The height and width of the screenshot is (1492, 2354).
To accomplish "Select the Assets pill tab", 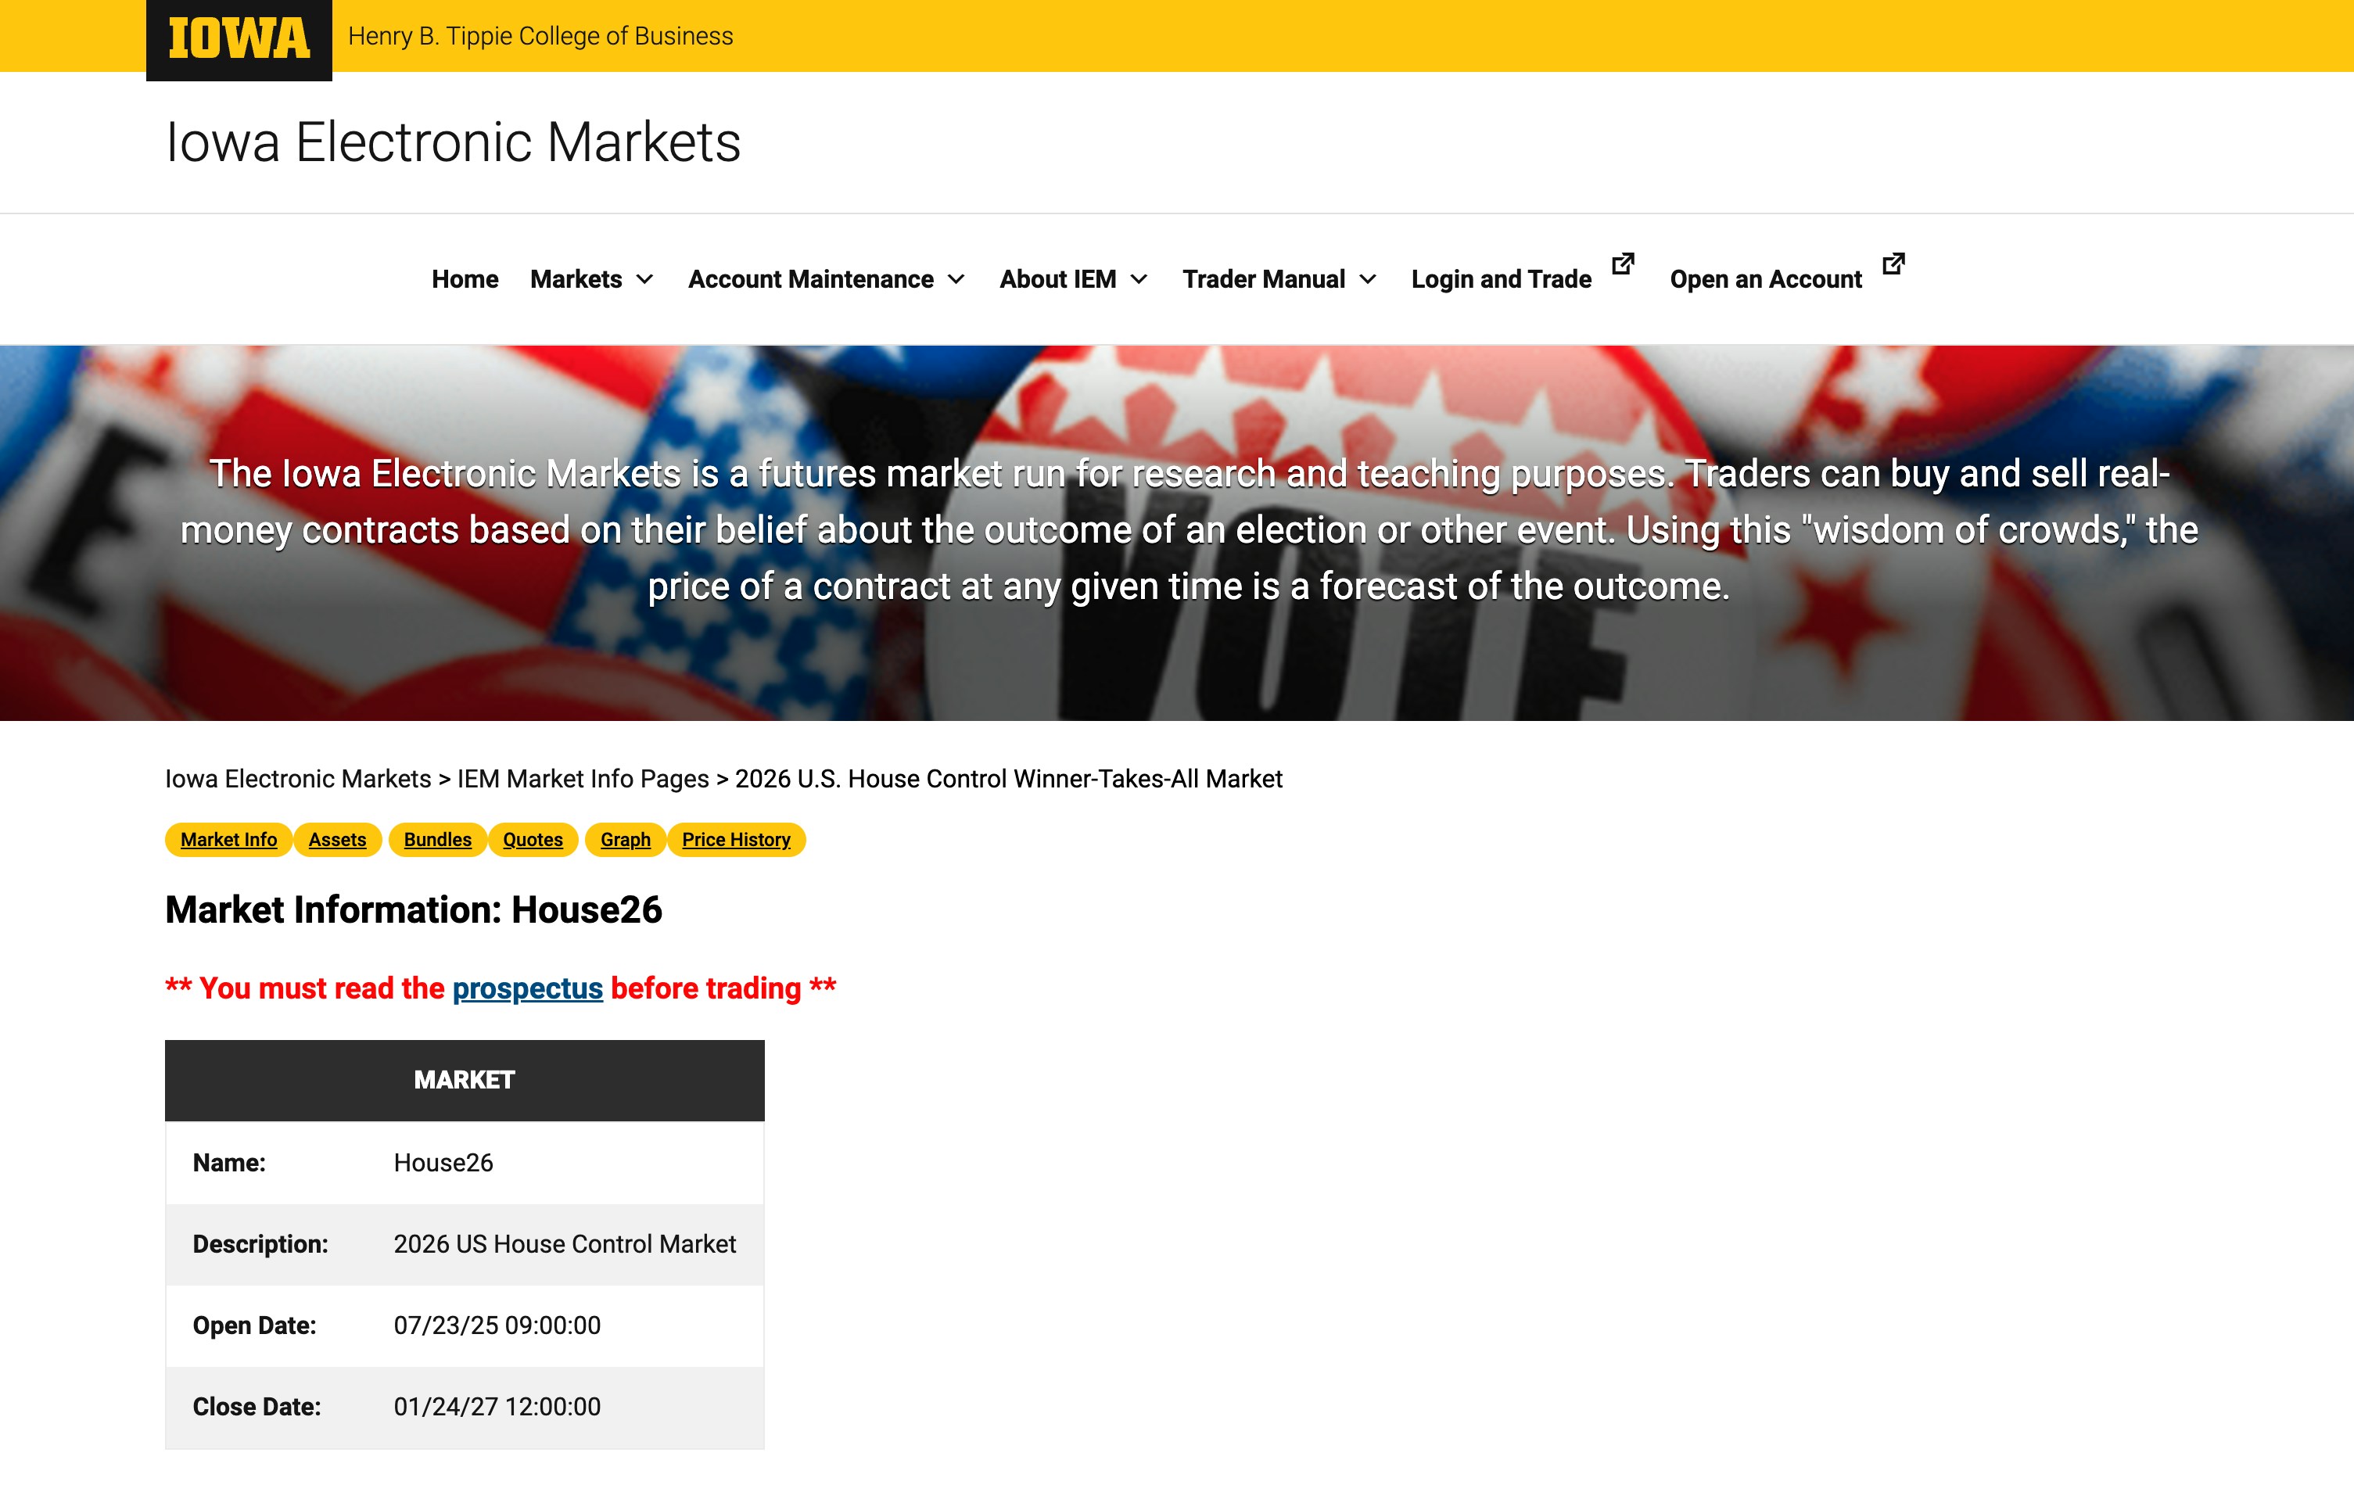I will point(337,840).
